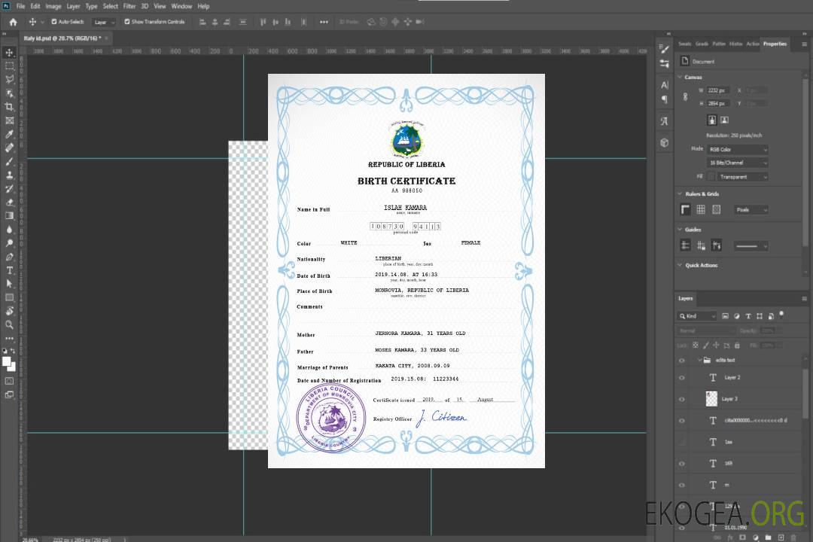Viewport: 813px width, 542px height.
Task: Collapse the edite text layer group
Action: (699, 360)
